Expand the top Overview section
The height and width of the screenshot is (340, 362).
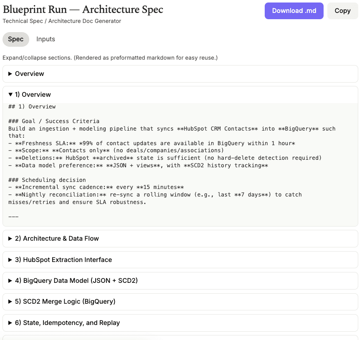pyautogui.click(x=180, y=74)
